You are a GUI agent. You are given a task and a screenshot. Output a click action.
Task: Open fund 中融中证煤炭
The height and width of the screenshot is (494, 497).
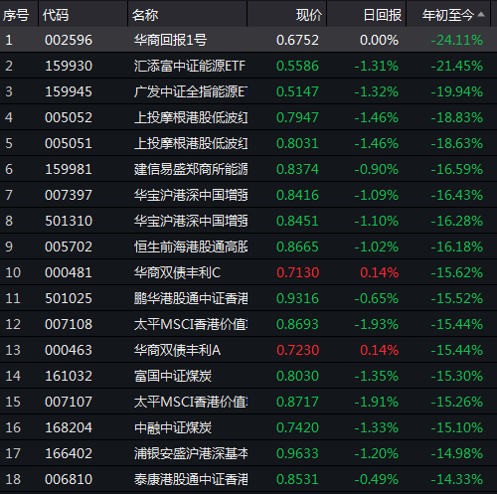173,427
